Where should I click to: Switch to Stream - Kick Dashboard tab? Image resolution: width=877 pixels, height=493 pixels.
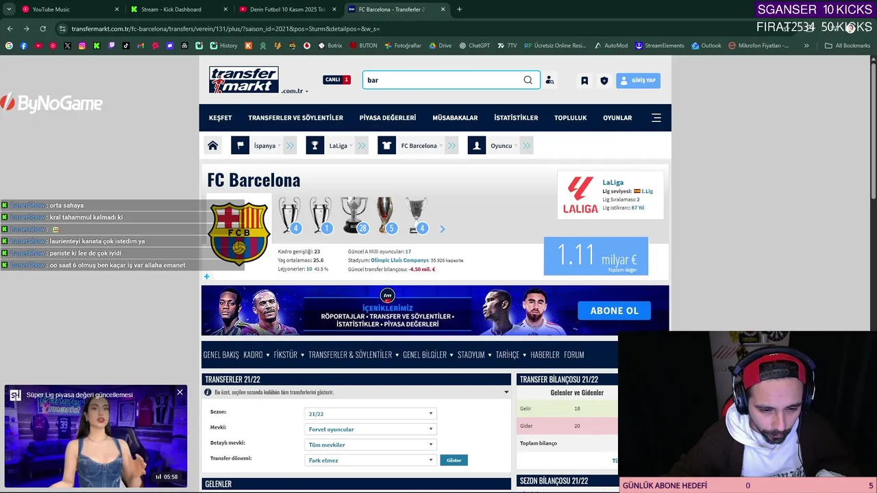click(x=178, y=10)
